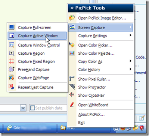149x136 pixels.
Task: Open PicPick Image Editor via palette icon
Action: 72,18
